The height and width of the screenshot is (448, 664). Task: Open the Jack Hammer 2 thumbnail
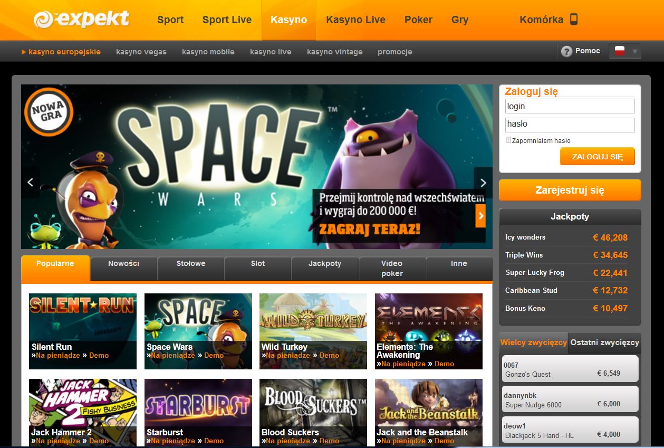[x=83, y=412]
